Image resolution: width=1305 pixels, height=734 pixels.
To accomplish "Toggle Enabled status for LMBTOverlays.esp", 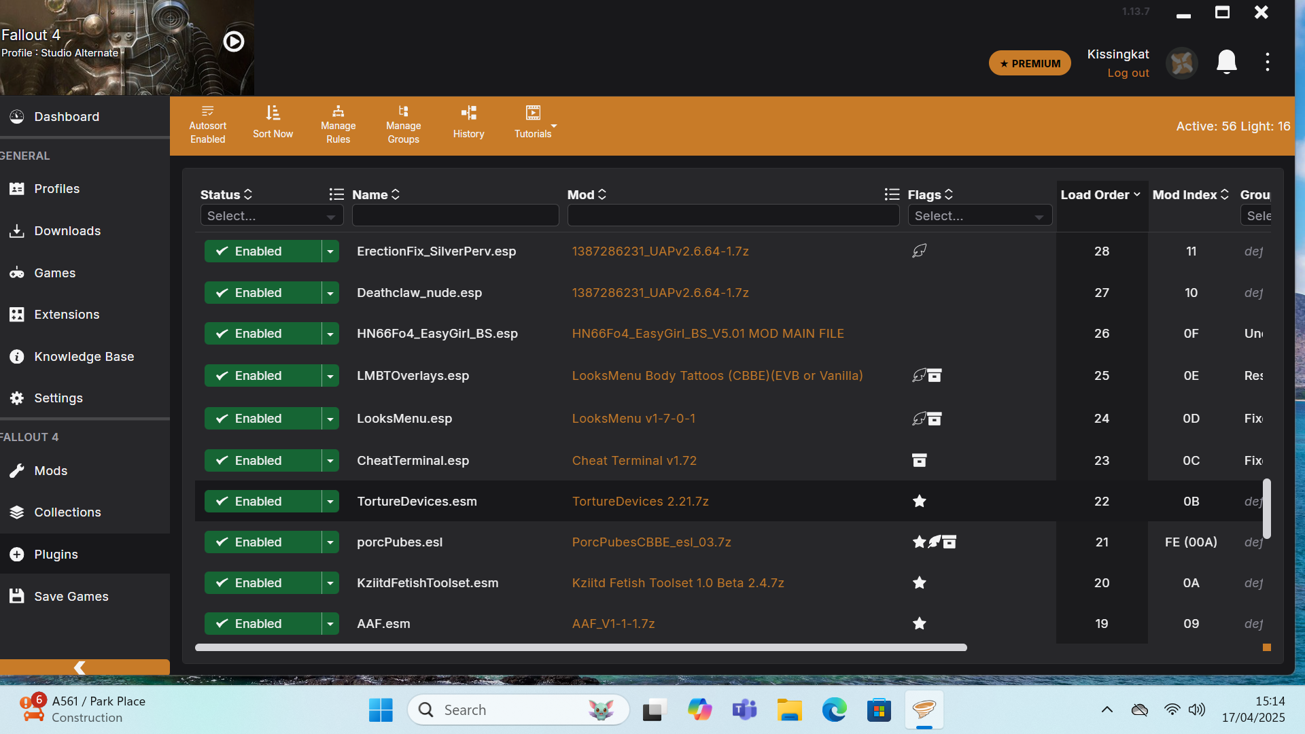I will 262,376.
